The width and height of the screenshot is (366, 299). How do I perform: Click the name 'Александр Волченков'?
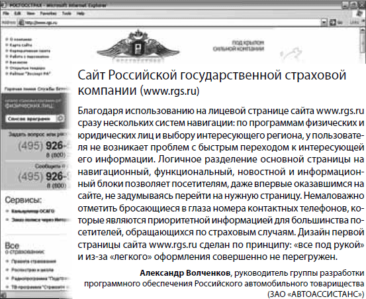(185, 273)
